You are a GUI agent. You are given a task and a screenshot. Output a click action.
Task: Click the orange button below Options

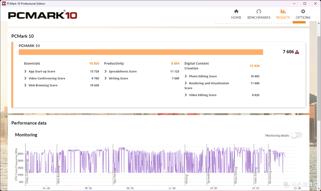[x=299, y=22]
